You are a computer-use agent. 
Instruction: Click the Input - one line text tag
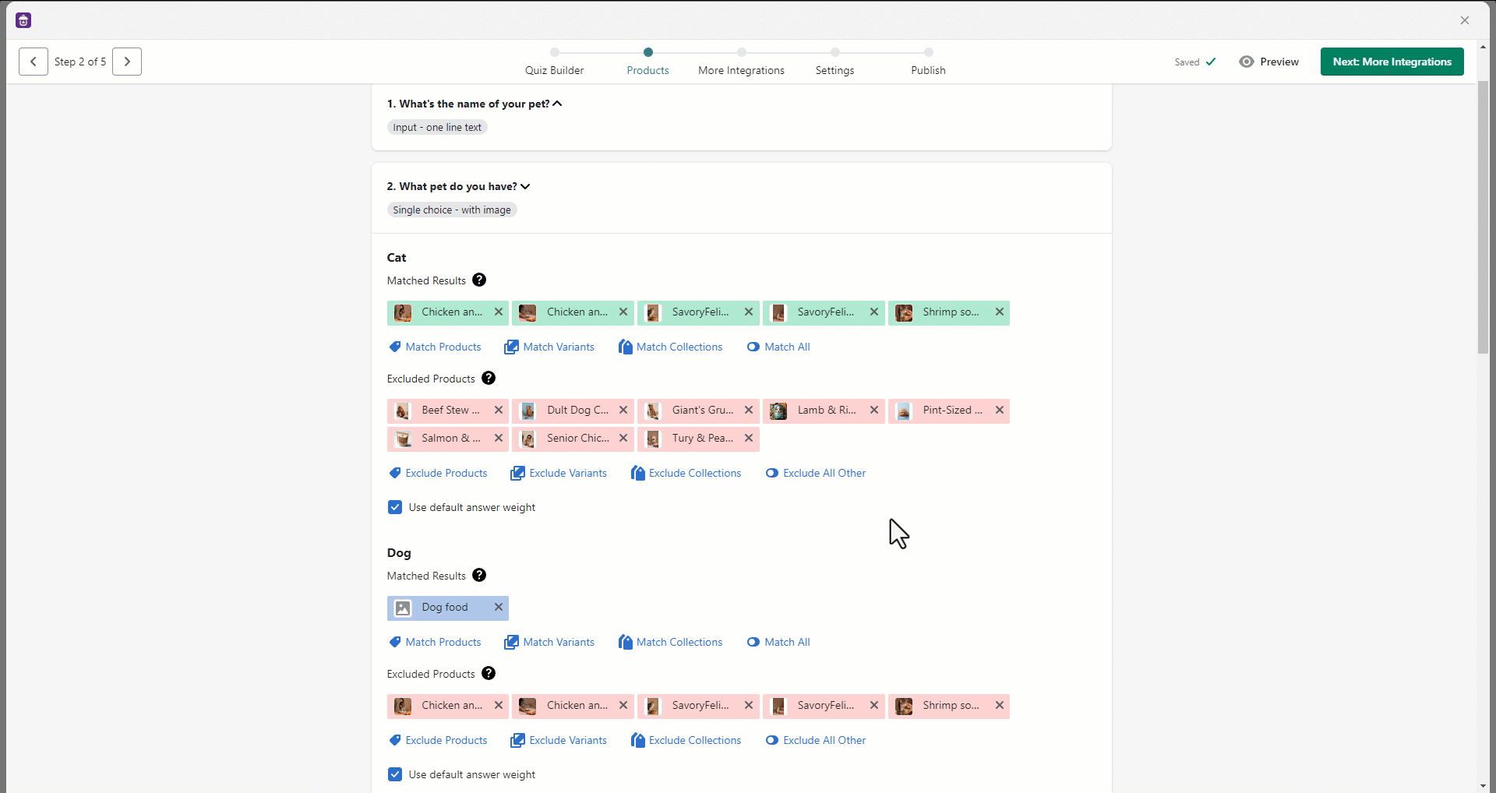(x=437, y=127)
